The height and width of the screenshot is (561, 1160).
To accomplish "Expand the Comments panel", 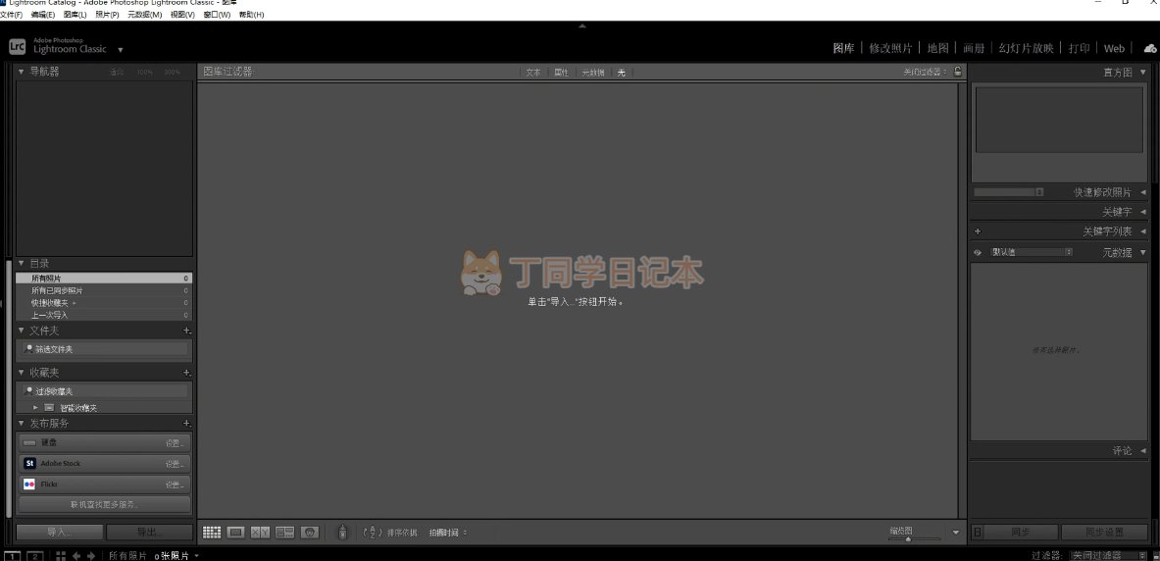I will [x=1143, y=451].
